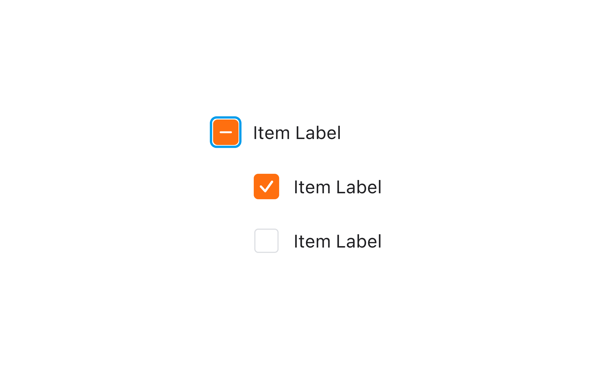The height and width of the screenshot is (373, 595).
Task: Click the first child row's Item Label
Action: [337, 187]
